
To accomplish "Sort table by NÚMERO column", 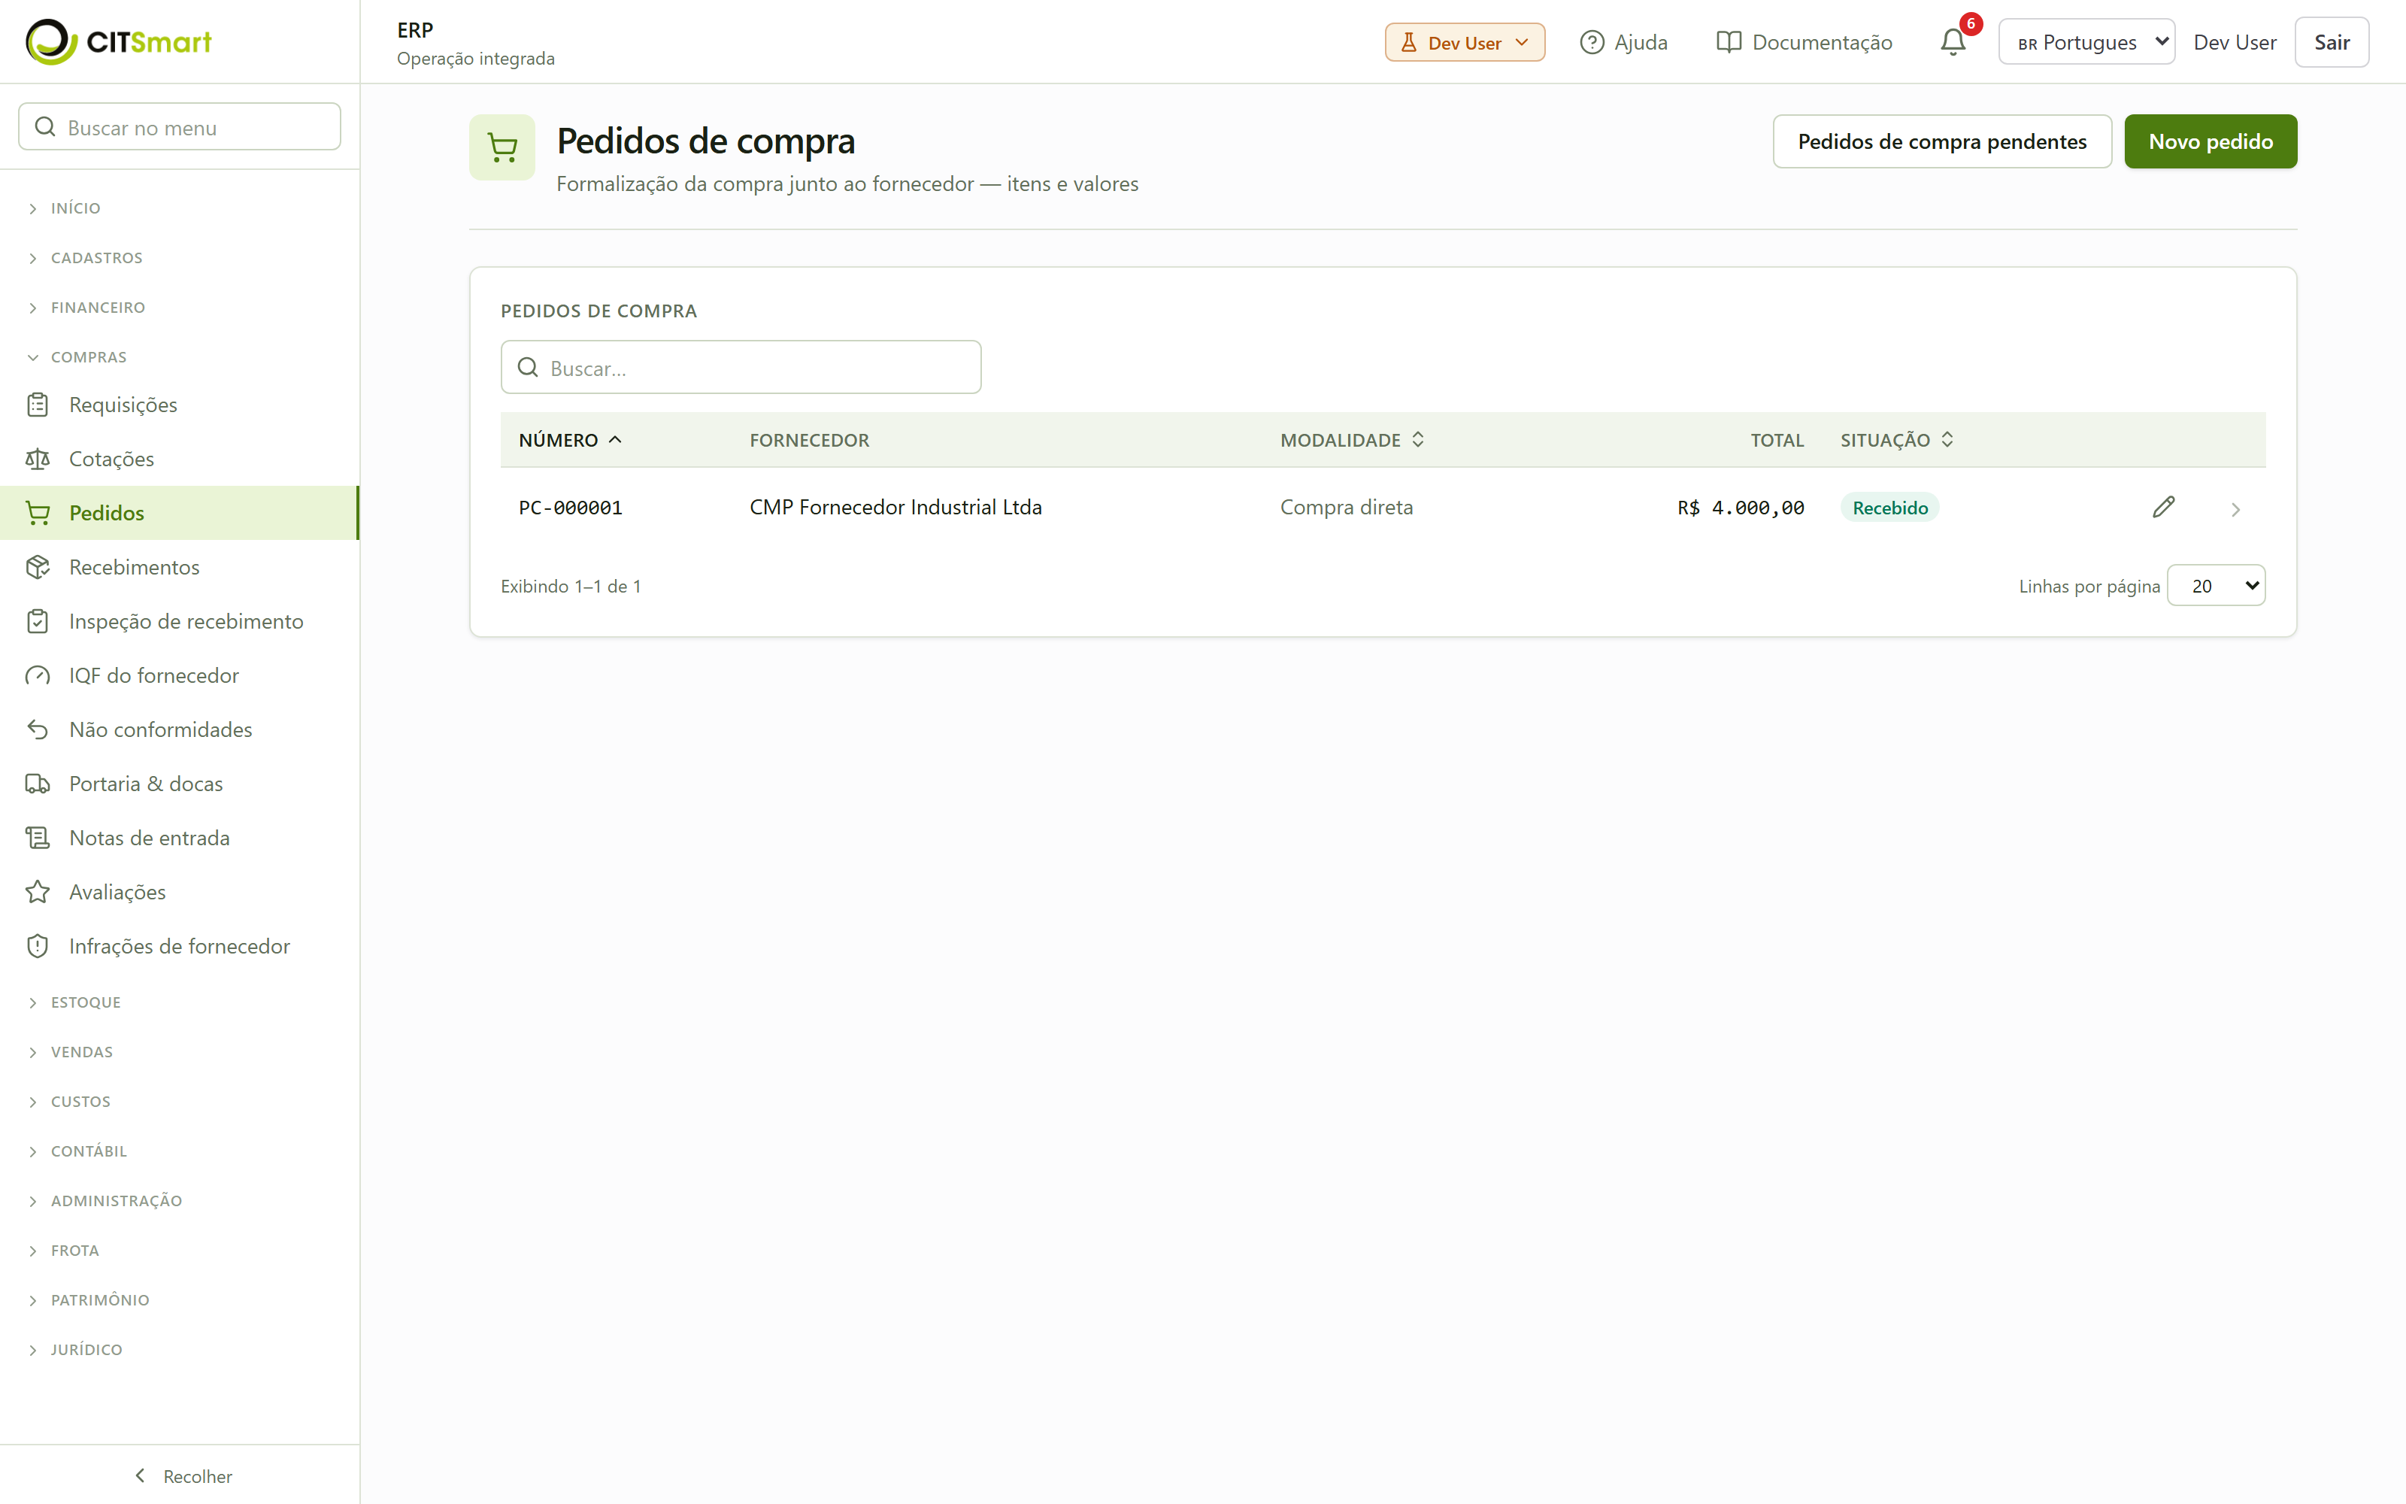I will (571, 440).
